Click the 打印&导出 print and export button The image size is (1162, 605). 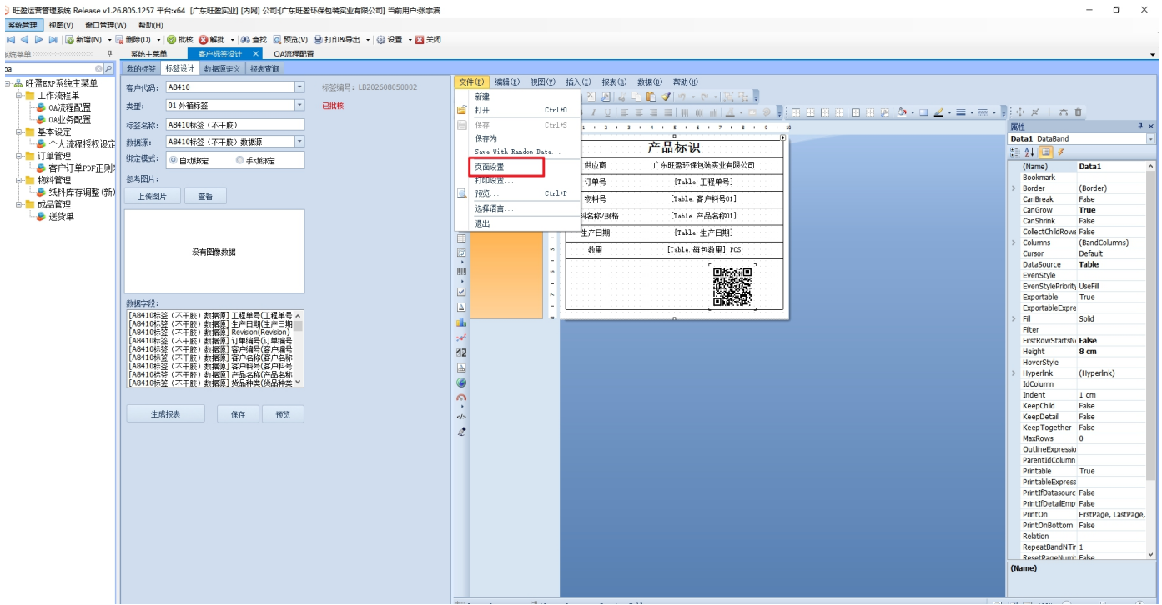tap(337, 40)
